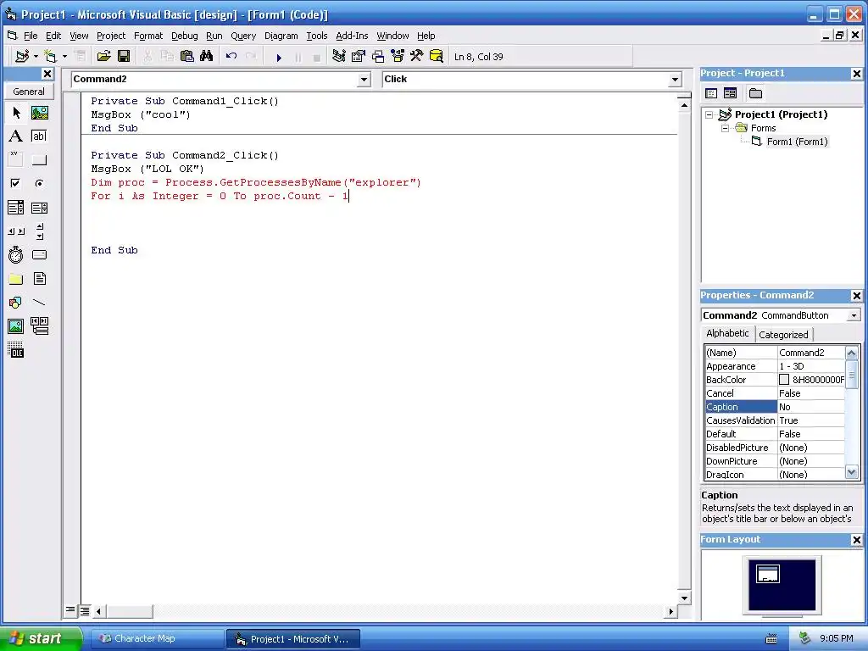Click the BackColor color swatch

(x=784, y=380)
